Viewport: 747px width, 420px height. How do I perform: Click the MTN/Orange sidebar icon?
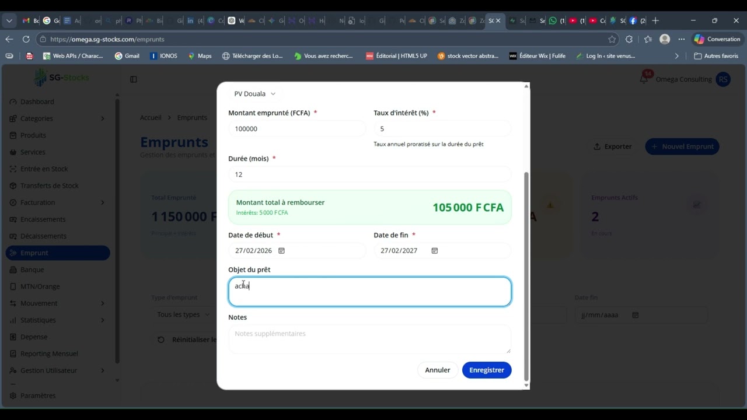point(13,286)
